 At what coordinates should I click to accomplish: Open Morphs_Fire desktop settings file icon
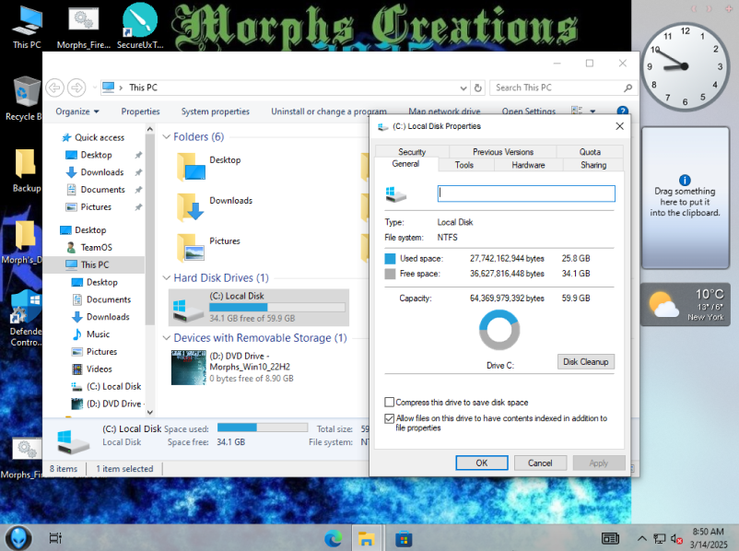point(84,26)
